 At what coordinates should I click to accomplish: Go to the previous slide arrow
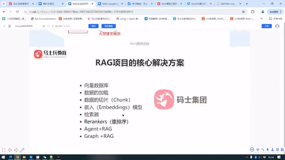coord(10,150)
